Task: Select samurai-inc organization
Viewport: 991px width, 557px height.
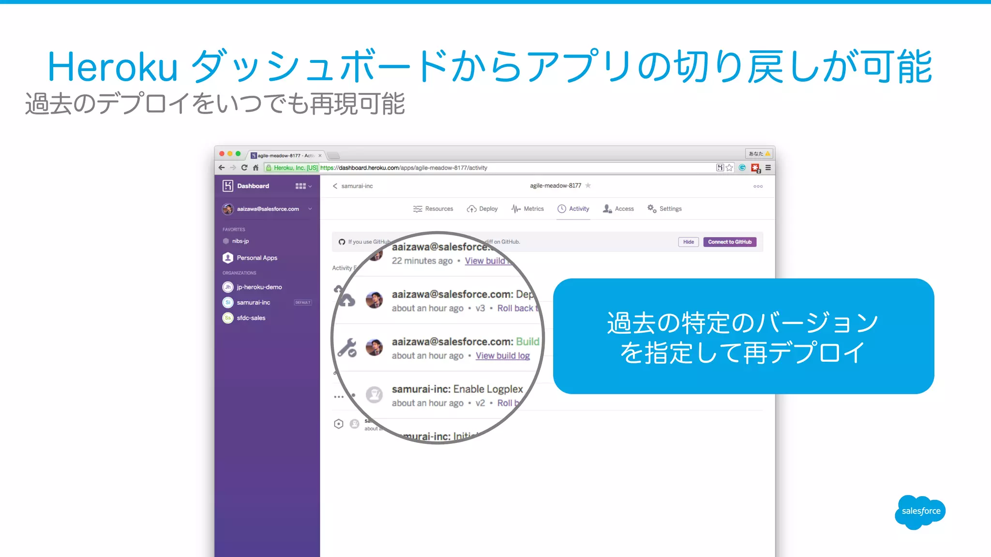Action: 246,303
